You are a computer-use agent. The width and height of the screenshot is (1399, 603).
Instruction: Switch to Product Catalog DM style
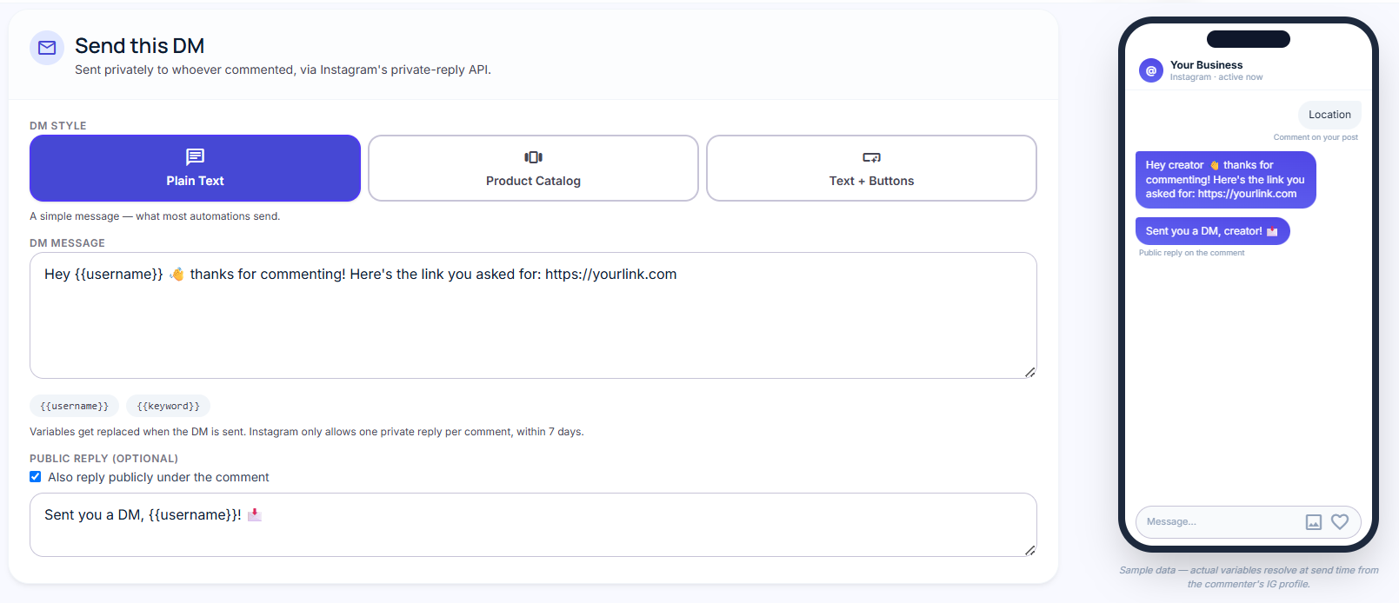pos(533,168)
